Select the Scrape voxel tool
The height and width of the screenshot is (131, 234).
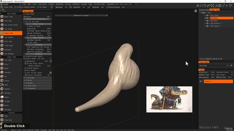pos(11,101)
